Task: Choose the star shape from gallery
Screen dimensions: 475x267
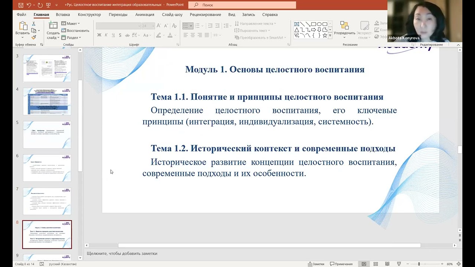Action: tap(325, 36)
